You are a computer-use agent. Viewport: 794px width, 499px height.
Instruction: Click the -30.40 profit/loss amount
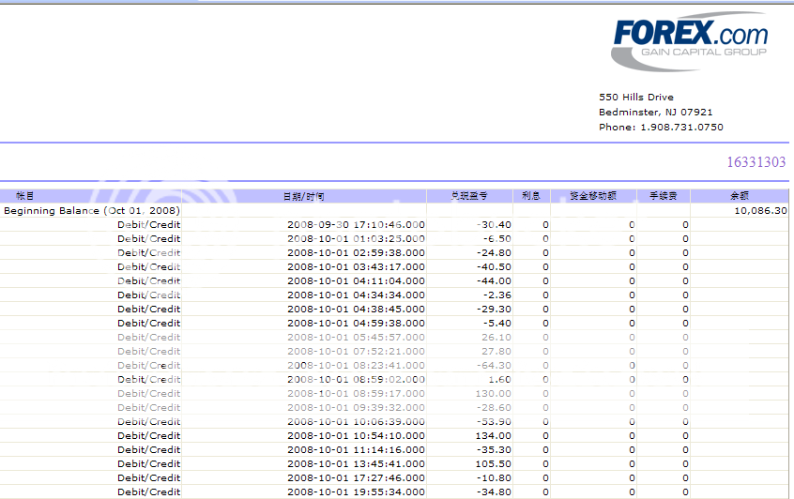point(494,224)
